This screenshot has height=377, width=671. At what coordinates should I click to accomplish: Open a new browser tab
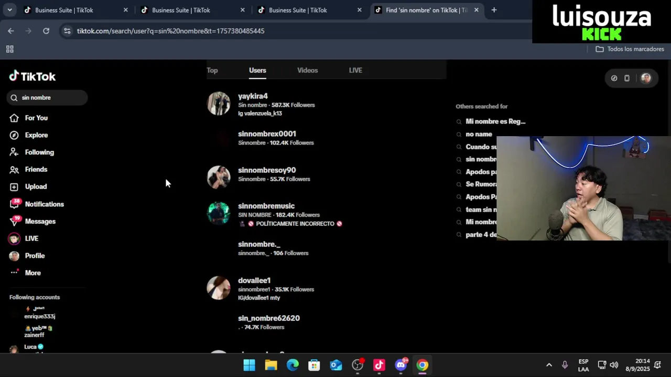click(494, 10)
